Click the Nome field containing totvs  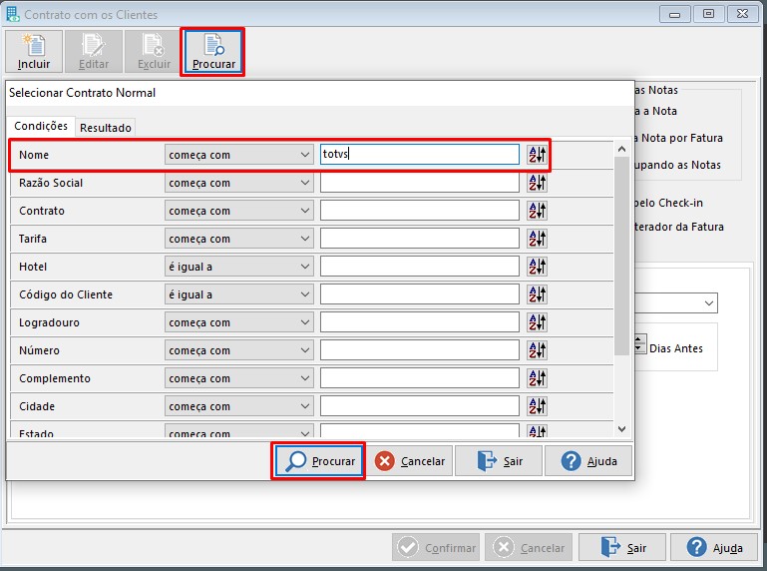click(x=420, y=155)
